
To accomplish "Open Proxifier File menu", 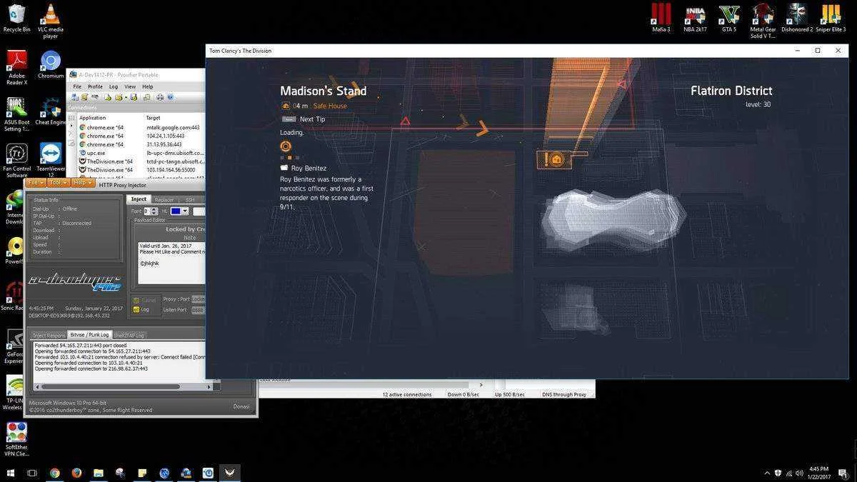I will point(77,86).
